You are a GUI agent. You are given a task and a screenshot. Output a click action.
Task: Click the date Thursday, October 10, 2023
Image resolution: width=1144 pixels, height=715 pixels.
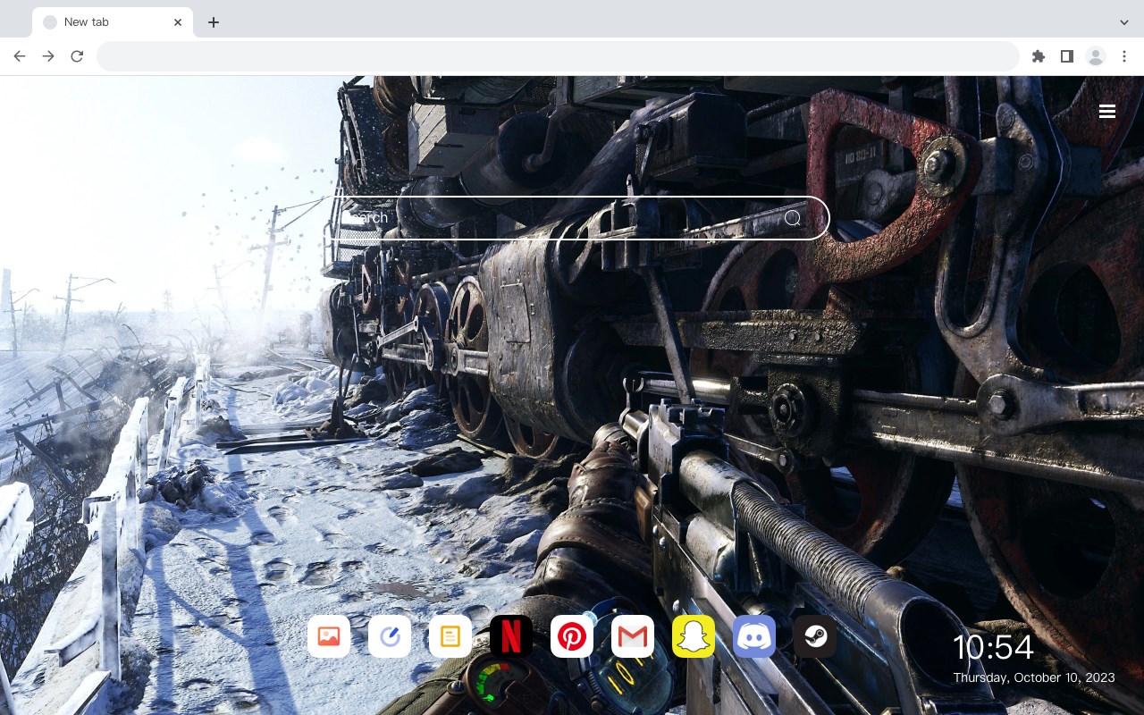pyautogui.click(x=1034, y=677)
